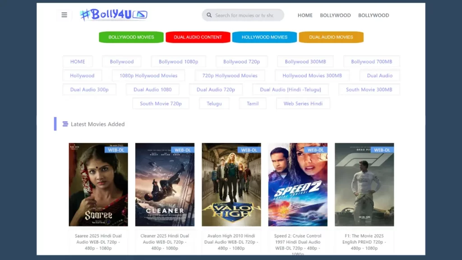462x260 pixels.
Task: Click the search magnifier icon
Action: (209, 14)
